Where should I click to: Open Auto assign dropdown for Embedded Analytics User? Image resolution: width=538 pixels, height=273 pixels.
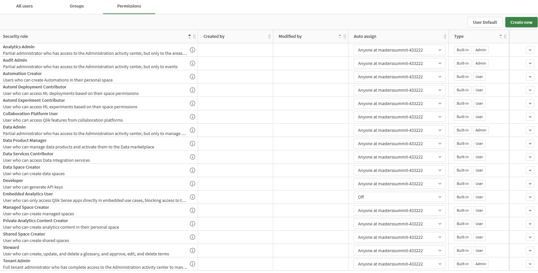tap(399, 197)
